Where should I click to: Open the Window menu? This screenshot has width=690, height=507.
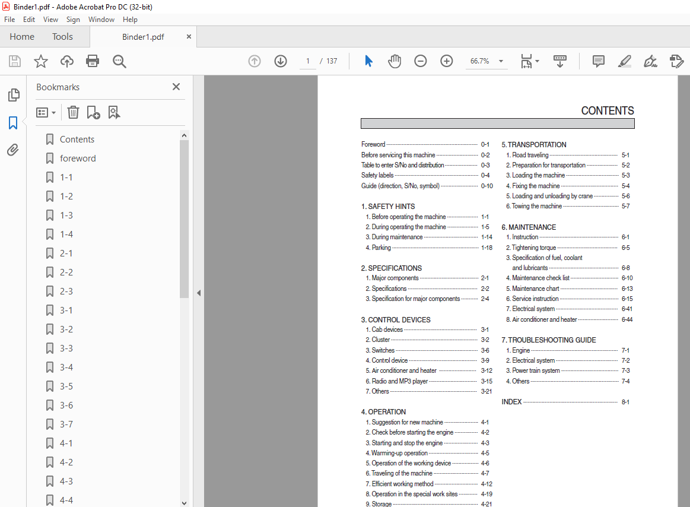[101, 20]
